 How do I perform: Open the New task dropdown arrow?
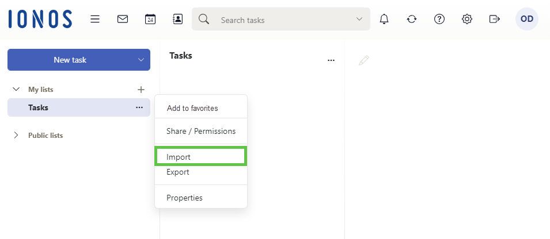tap(141, 60)
